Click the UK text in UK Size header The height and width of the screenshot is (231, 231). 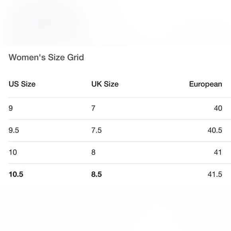97,84
